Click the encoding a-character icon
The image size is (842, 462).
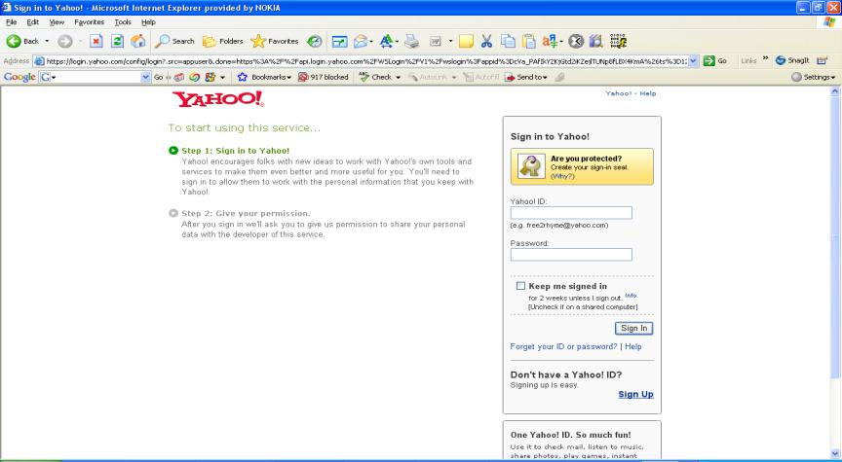pyautogui.click(x=550, y=41)
